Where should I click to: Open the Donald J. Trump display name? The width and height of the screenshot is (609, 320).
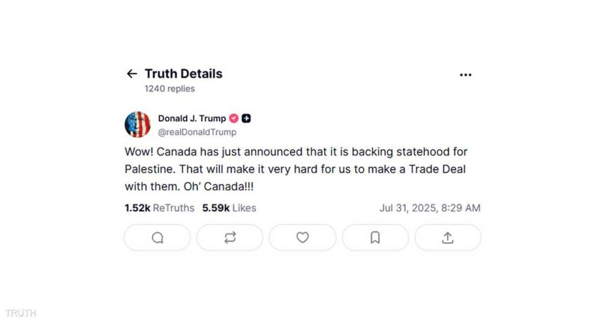(192, 118)
